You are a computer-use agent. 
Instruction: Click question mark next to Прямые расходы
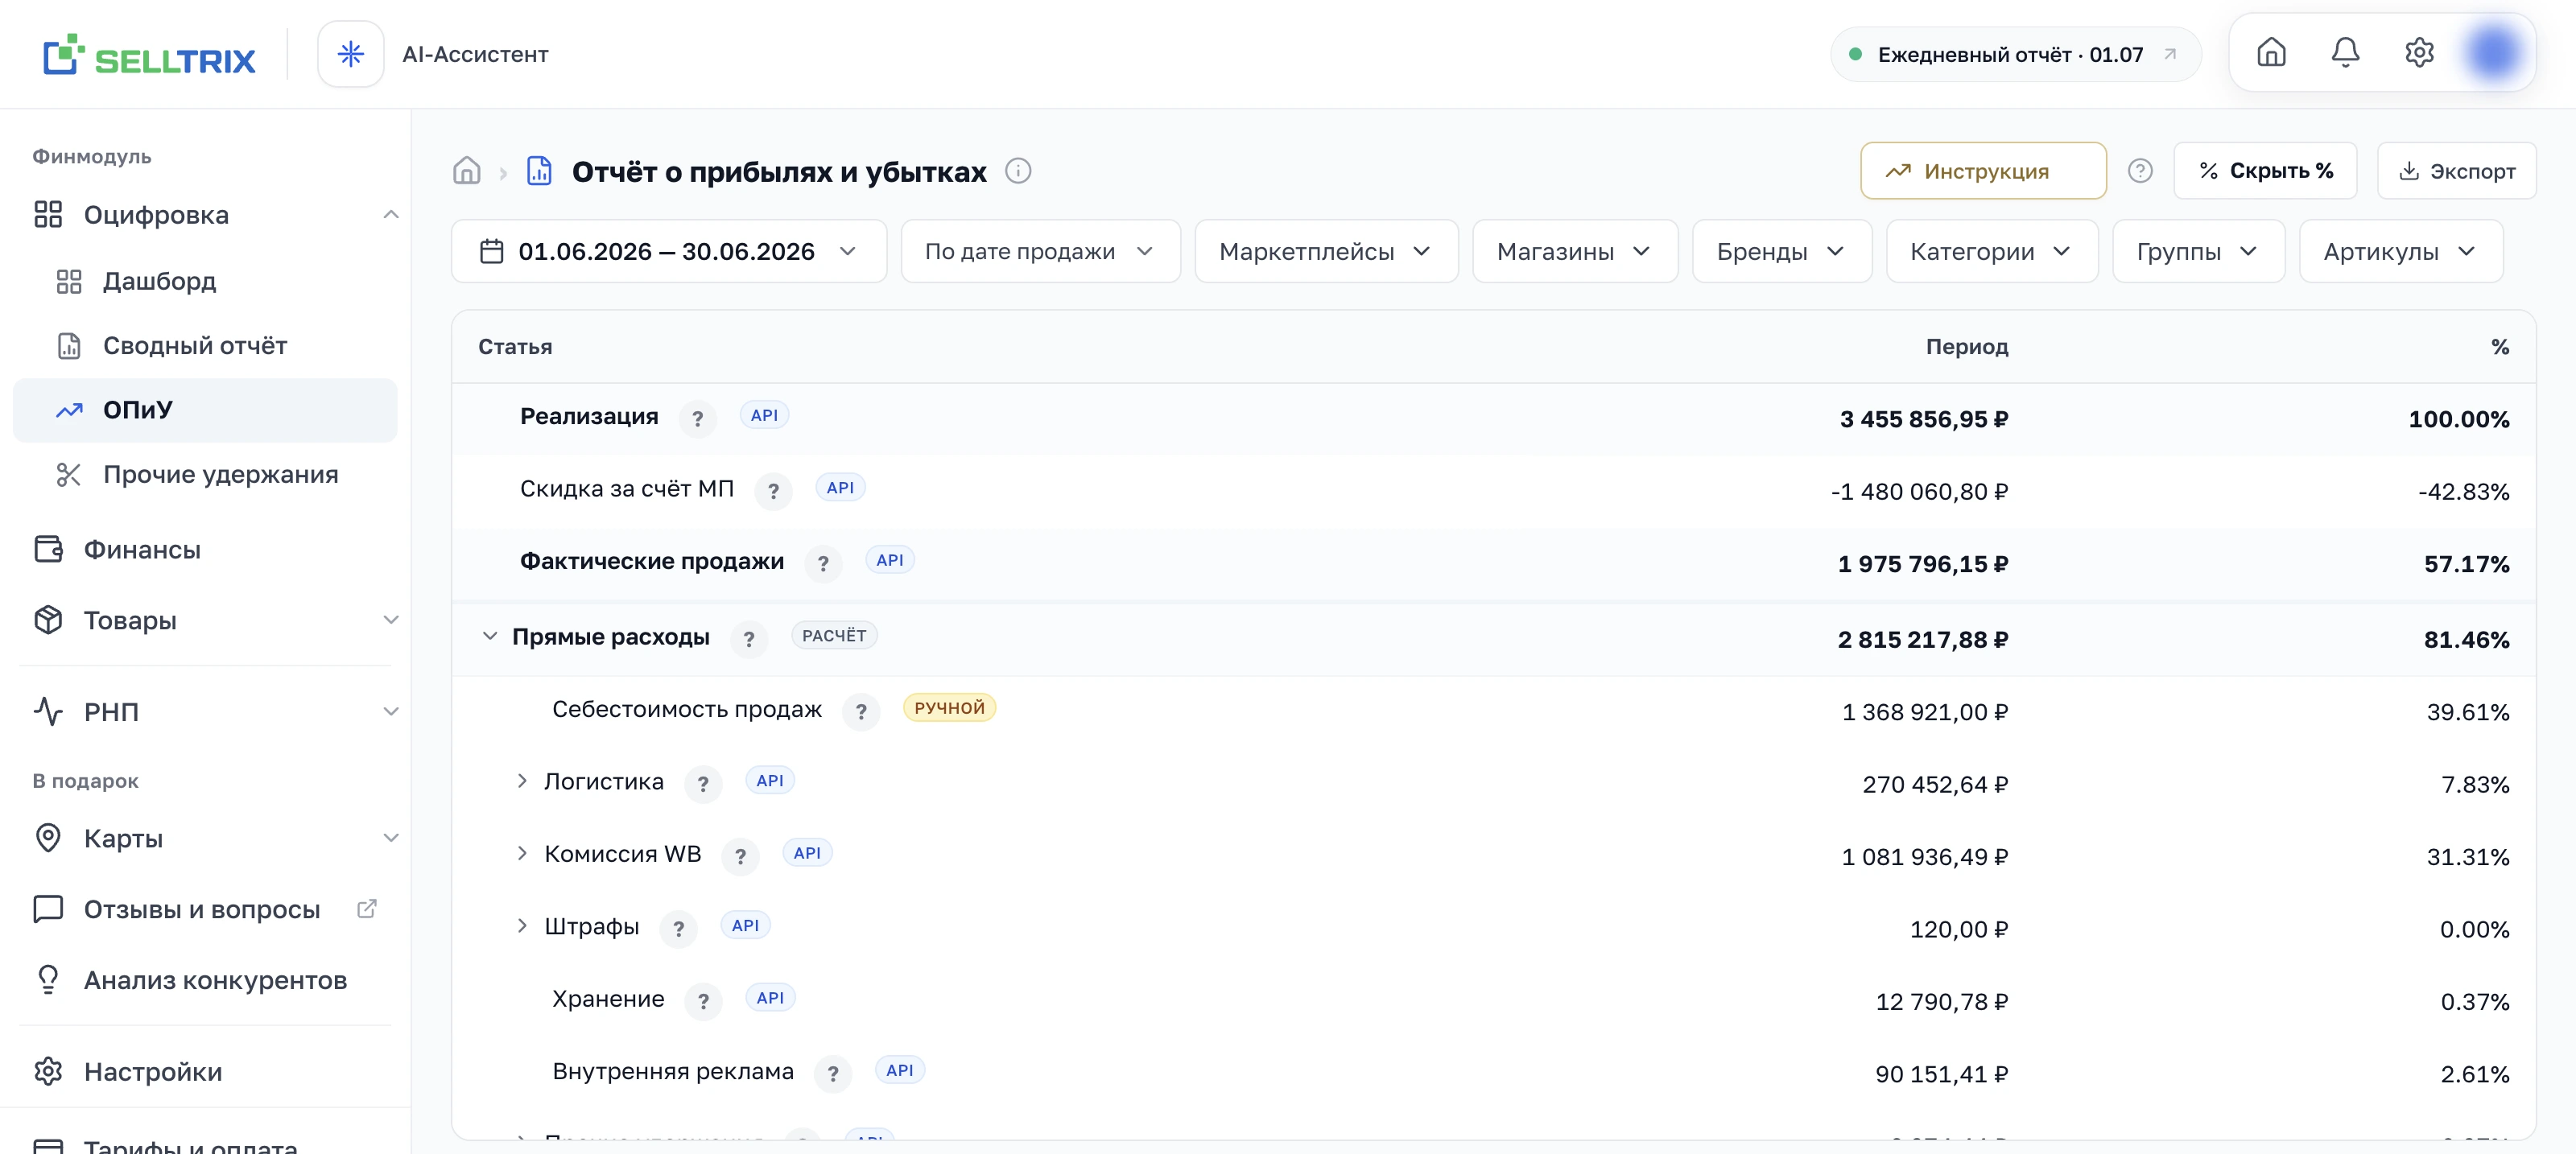[749, 639]
